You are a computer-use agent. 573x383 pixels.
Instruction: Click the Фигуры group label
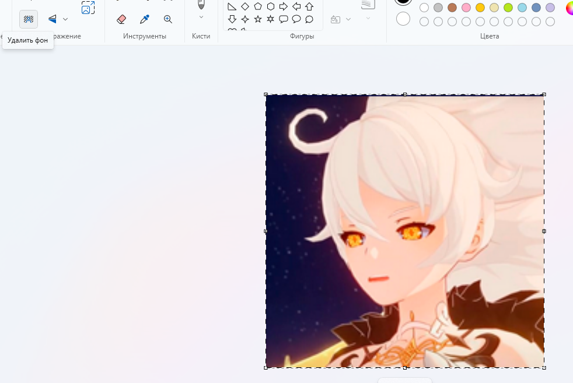(x=302, y=36)
